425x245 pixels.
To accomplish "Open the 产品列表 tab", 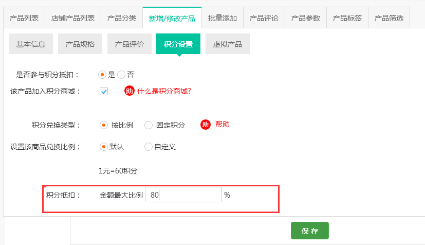I will [24, 18].
